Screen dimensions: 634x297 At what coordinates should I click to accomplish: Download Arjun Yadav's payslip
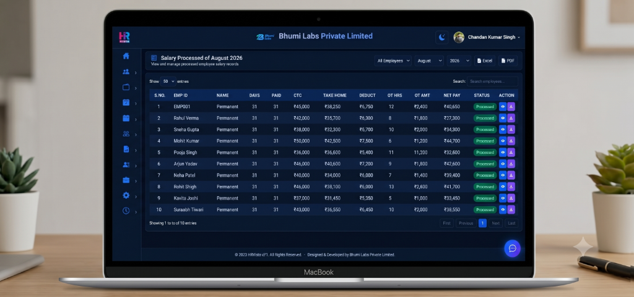point(511,164)
